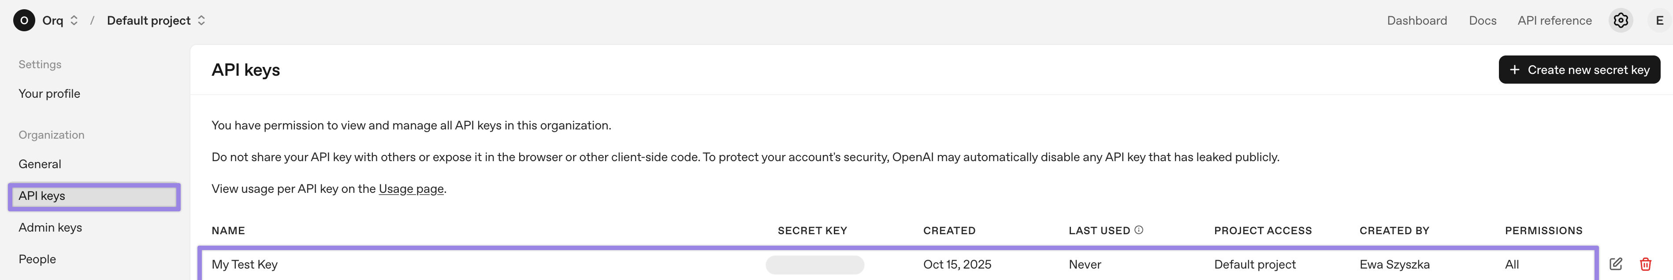Go to Dashboard in top navigation
The image size is (1673, 280).
1416,21
